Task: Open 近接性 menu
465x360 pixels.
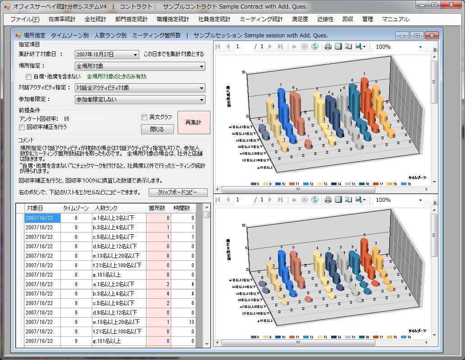Action: tap(325, 19)
